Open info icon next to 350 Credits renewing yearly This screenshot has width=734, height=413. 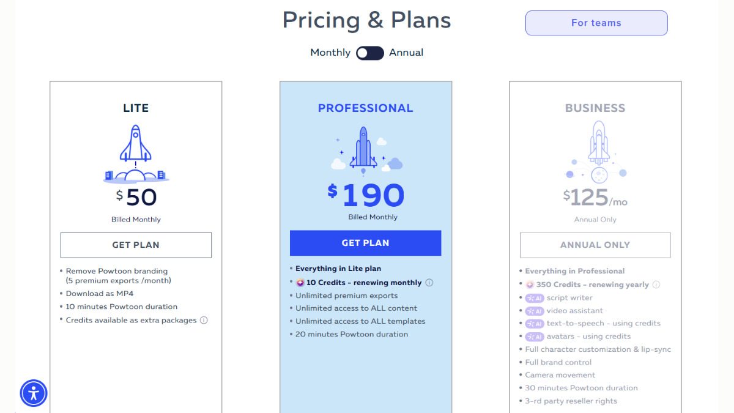[656, 285]
